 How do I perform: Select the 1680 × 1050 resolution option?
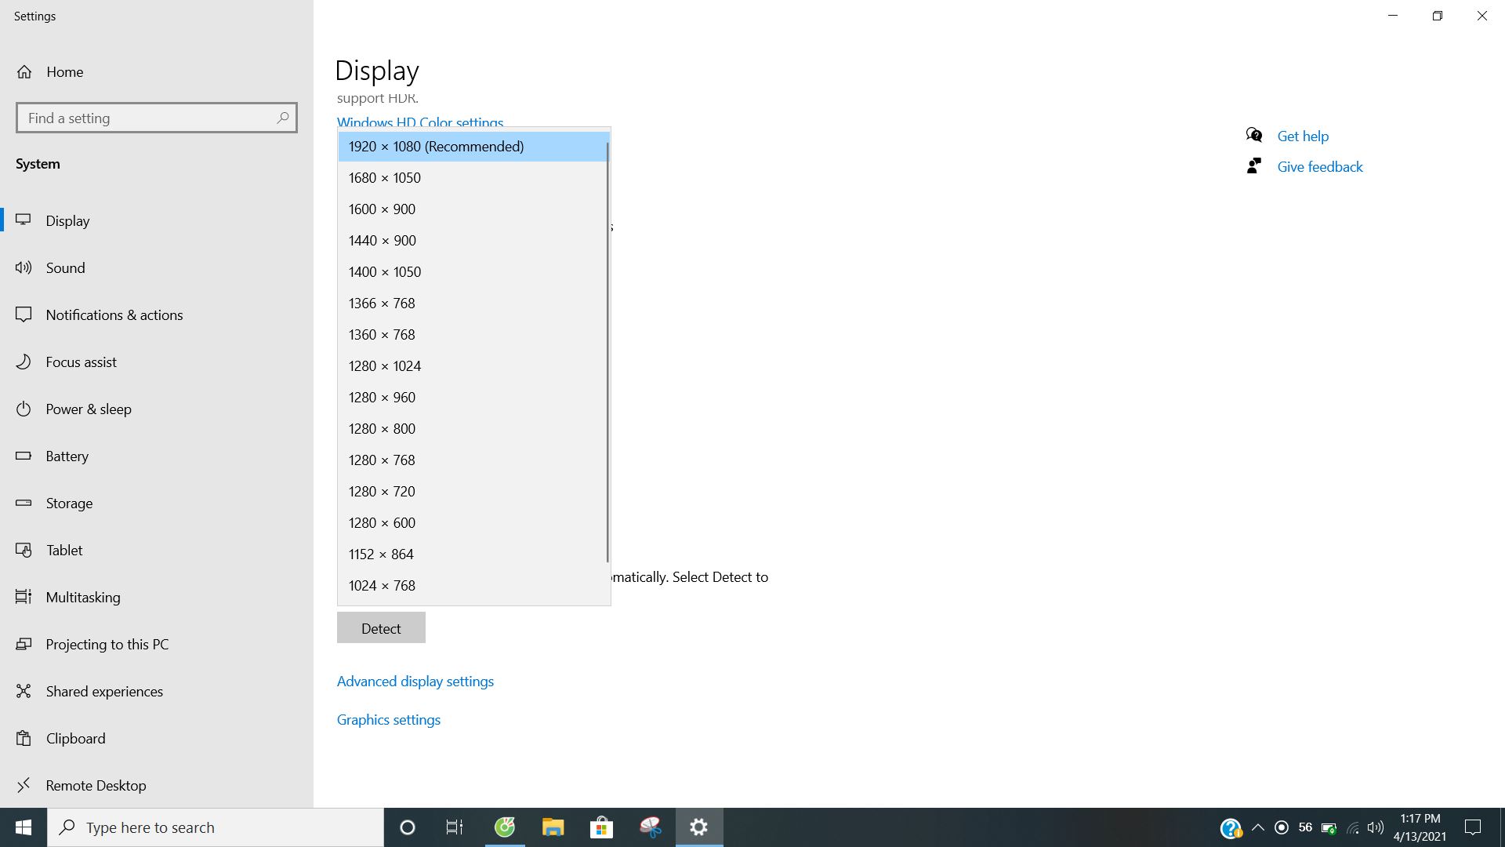(384, 178)
